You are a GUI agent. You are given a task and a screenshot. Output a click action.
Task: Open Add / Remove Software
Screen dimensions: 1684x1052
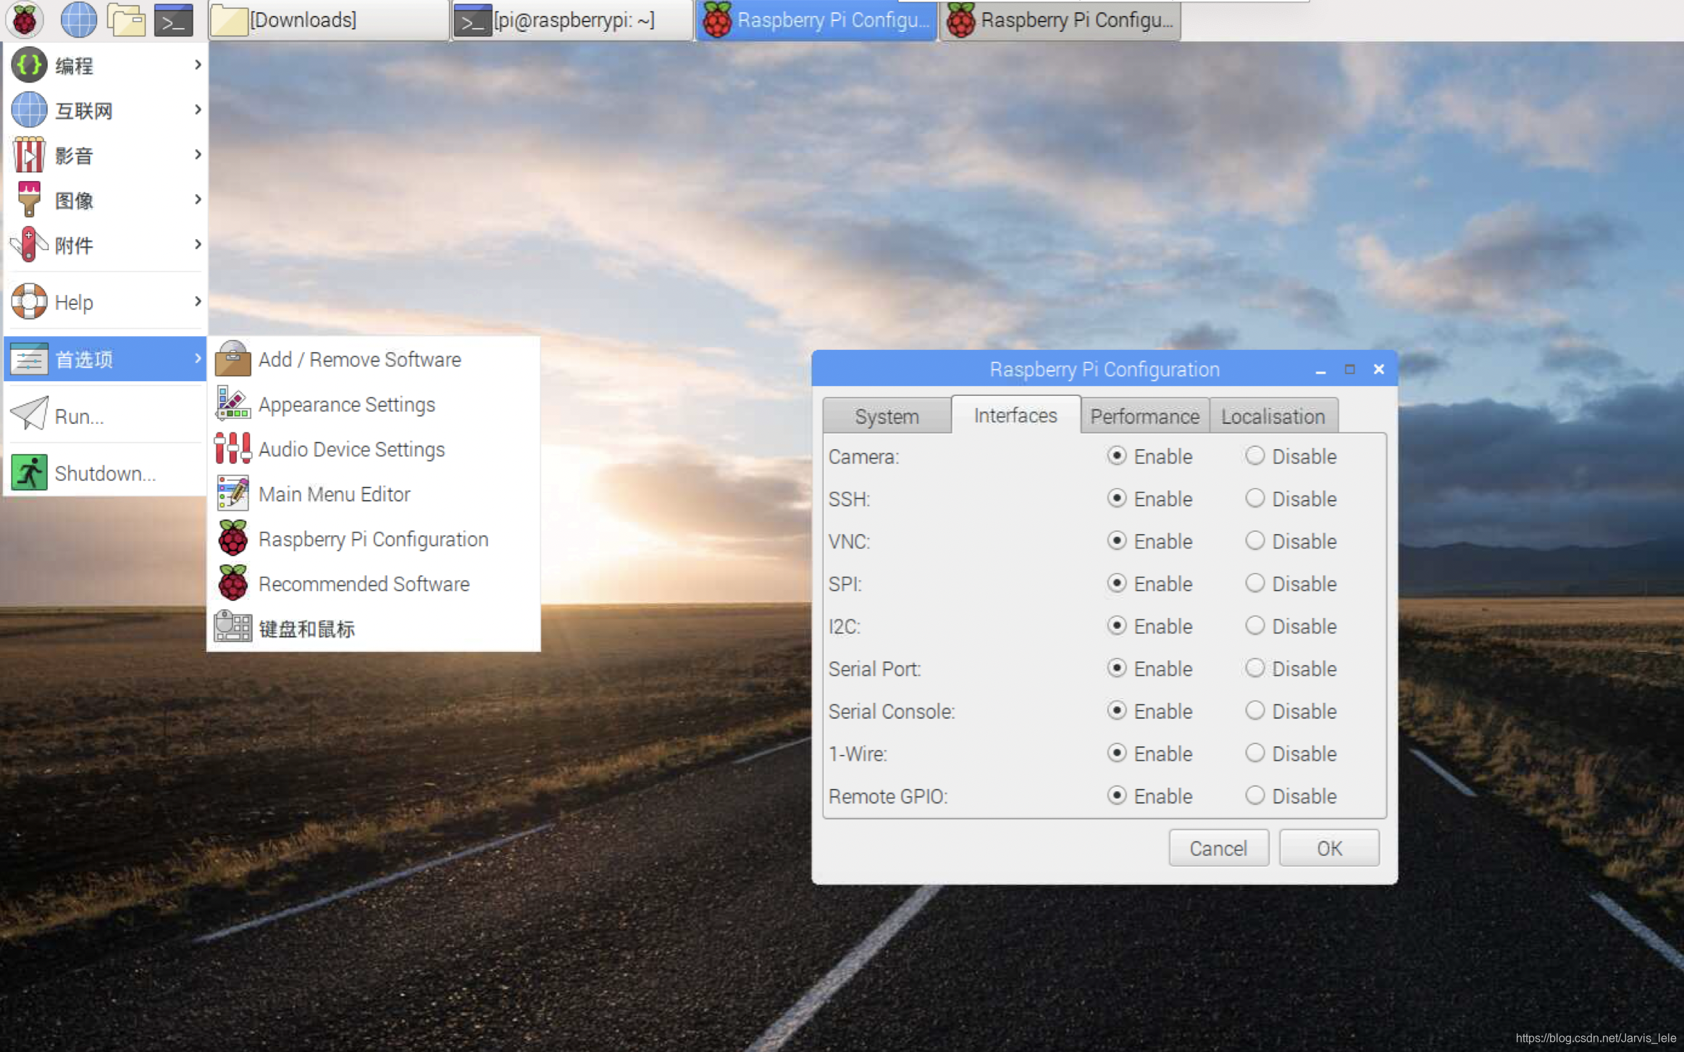click(359, 359)
